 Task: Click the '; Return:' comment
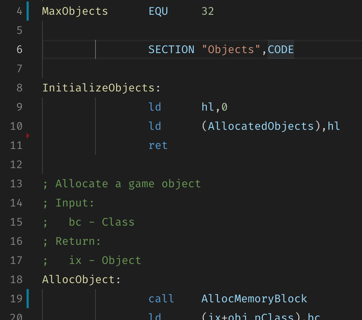pos(72,241)
